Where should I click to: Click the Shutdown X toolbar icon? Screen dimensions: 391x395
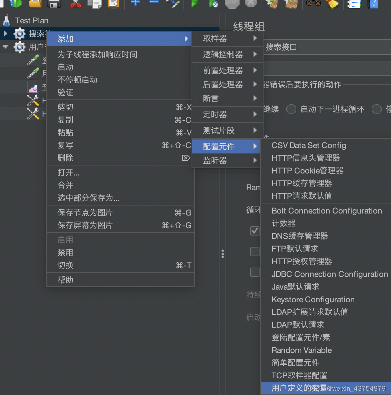[251, 3]
